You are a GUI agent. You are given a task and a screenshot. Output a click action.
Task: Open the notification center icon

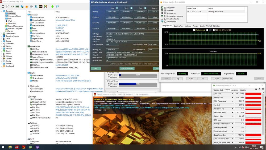[x=262, y=147]
